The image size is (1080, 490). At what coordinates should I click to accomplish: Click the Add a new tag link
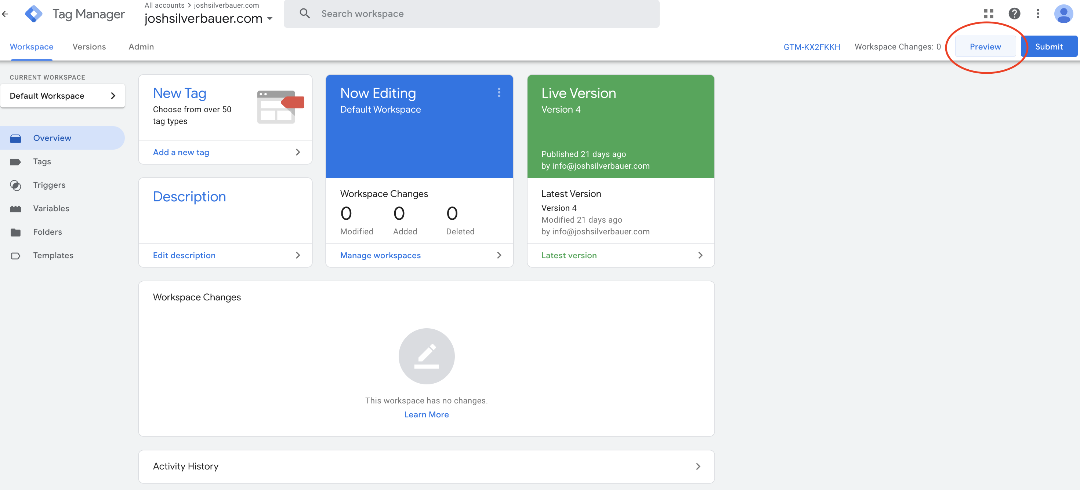coord(181,153)
